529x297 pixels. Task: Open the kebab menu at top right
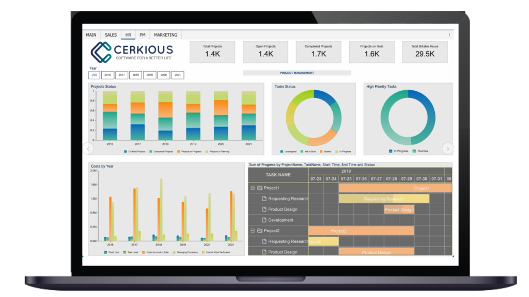(449, 35)
